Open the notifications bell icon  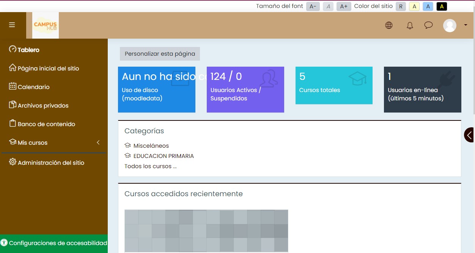pyautogui.click(x=410, y=26)
